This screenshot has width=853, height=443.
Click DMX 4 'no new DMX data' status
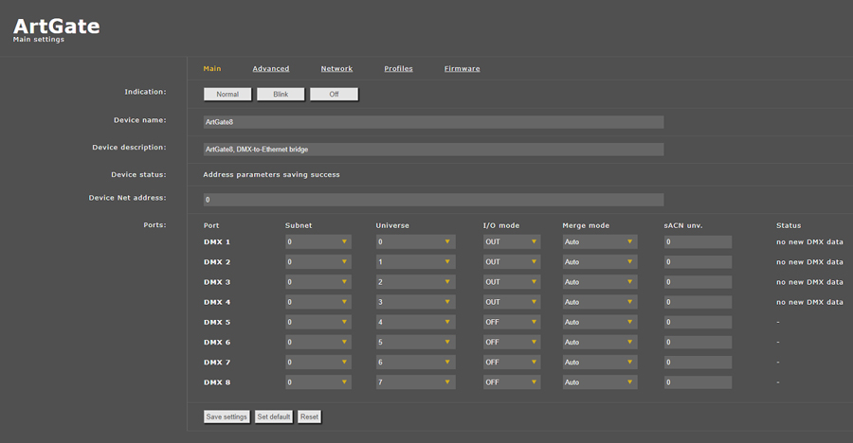809,302
